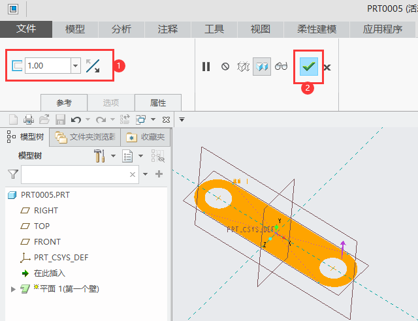Image resolution: width=418 pixels, height=321 pixels.
Task: Pause the feature tool
Action: (x=206, y=67)
